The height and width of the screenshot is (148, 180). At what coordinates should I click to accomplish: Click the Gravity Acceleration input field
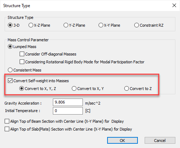(68, 102)
